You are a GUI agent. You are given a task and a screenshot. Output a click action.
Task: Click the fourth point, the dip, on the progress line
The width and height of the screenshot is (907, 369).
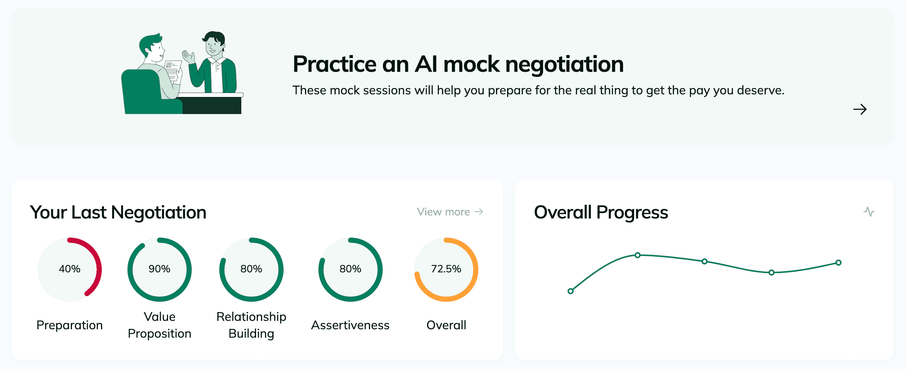772,272
